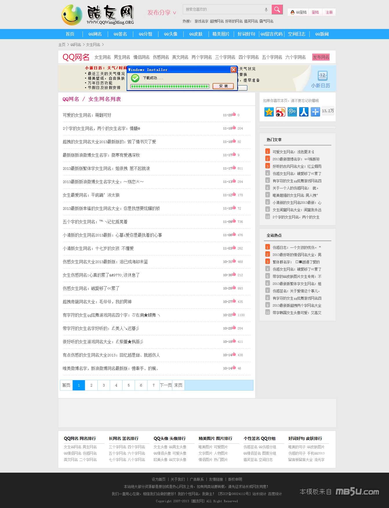Close the Windows Installer popup
This screenshot has height=508, width=389.
(233, 70)
